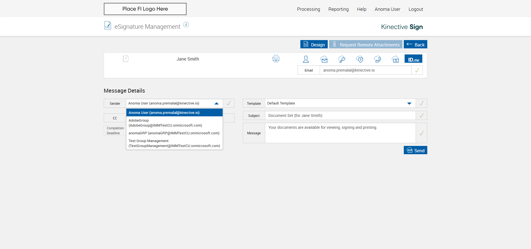The width and height of the screenshot is (531, 249).
Task: Click the person silhouette signer icon
Action: coord(306,59)
